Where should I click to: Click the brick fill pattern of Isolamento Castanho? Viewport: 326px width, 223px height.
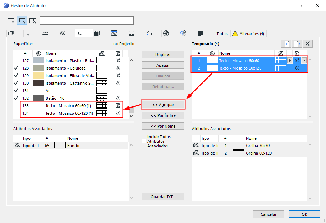point(102,83)
